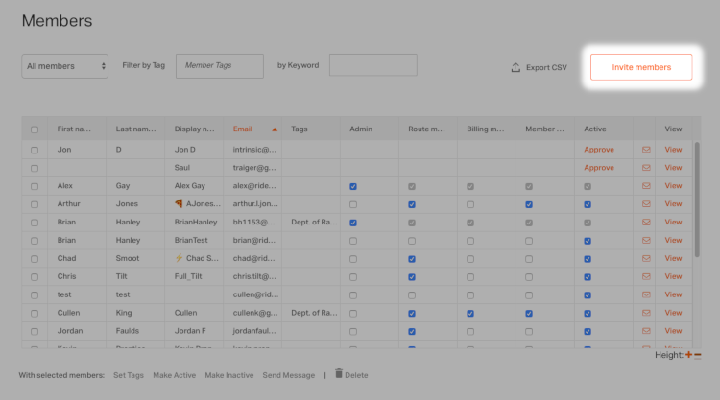
Task: Click the pizza emoji icon beside AJones
Action: point(179,203)
